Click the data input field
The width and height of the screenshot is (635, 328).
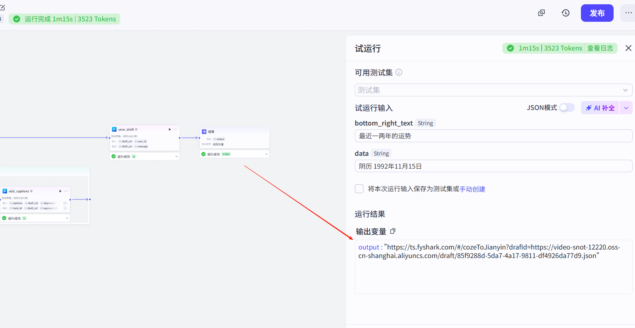pos(493,166)
